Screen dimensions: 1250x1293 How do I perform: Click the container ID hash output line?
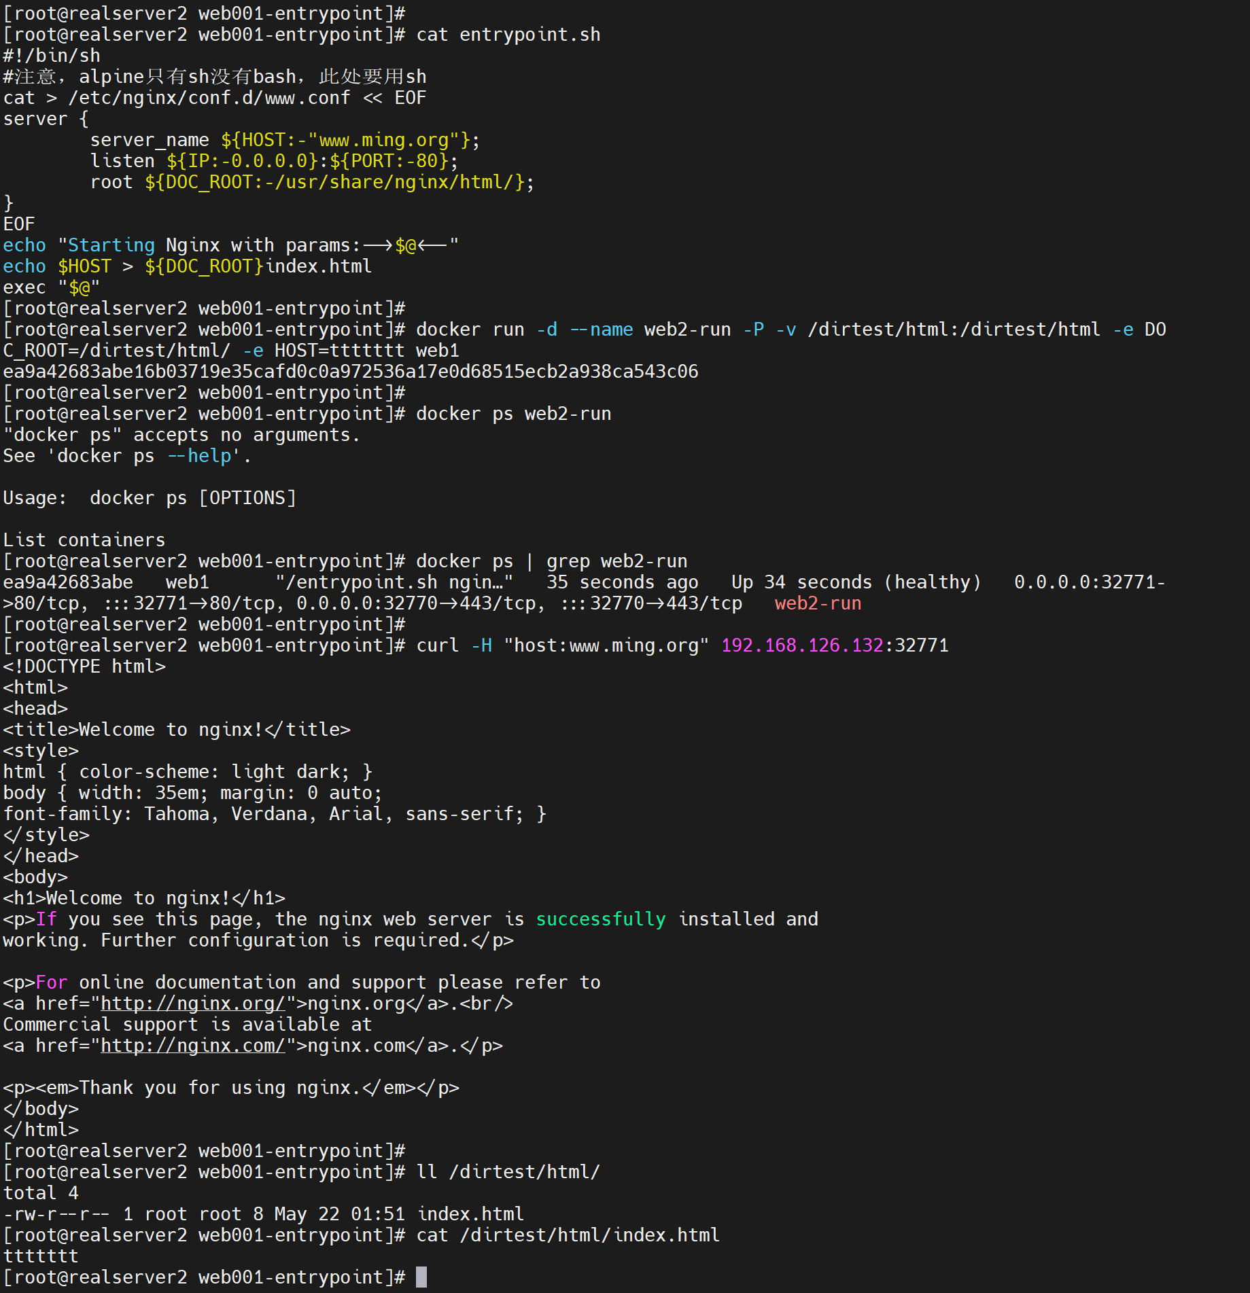(x=350, y=372)
